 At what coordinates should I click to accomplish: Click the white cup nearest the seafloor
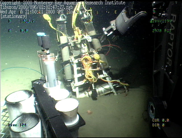[67, 109]
